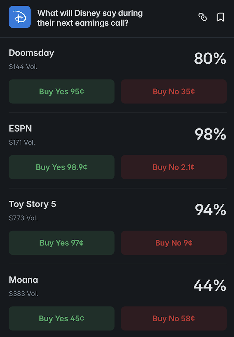Open the Toy Story 5 outcome
The width and height of the screenshot is (234, 337).
32,204
